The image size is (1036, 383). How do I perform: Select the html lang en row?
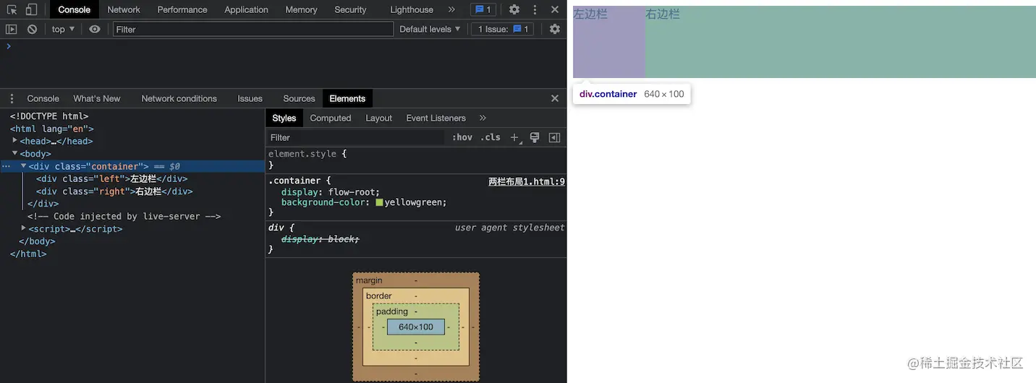[132, 129]
